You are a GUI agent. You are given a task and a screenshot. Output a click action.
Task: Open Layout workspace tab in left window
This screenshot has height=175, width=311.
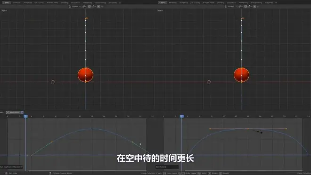7,2
